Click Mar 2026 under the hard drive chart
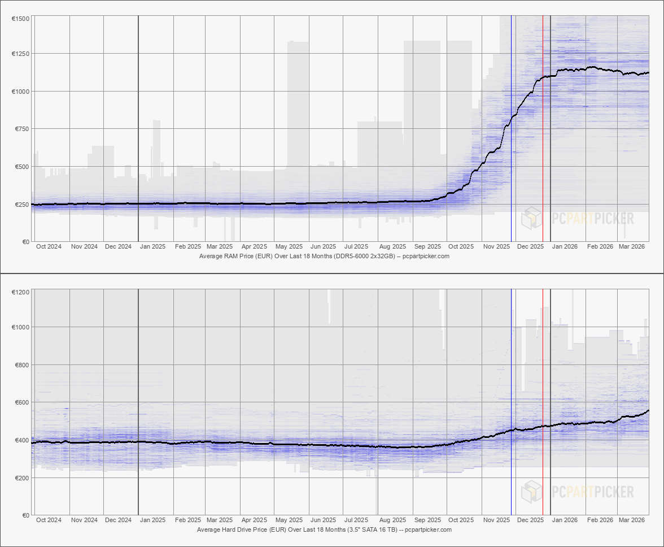 [631, 520]
